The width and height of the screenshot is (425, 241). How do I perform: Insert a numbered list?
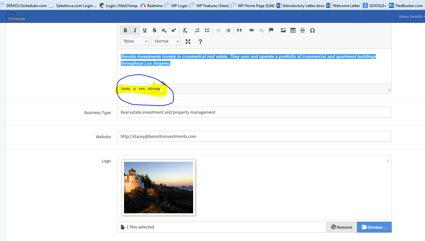coord(197,30)
